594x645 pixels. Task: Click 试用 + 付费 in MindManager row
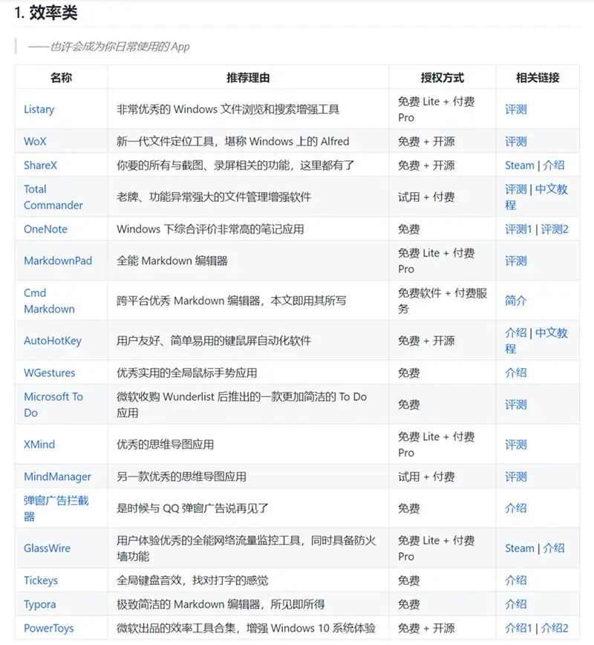426,477
